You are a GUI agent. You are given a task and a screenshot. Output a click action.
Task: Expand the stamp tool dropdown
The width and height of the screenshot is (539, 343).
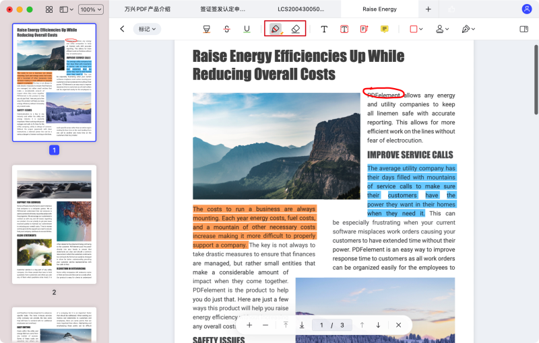(x=442, y=29)
